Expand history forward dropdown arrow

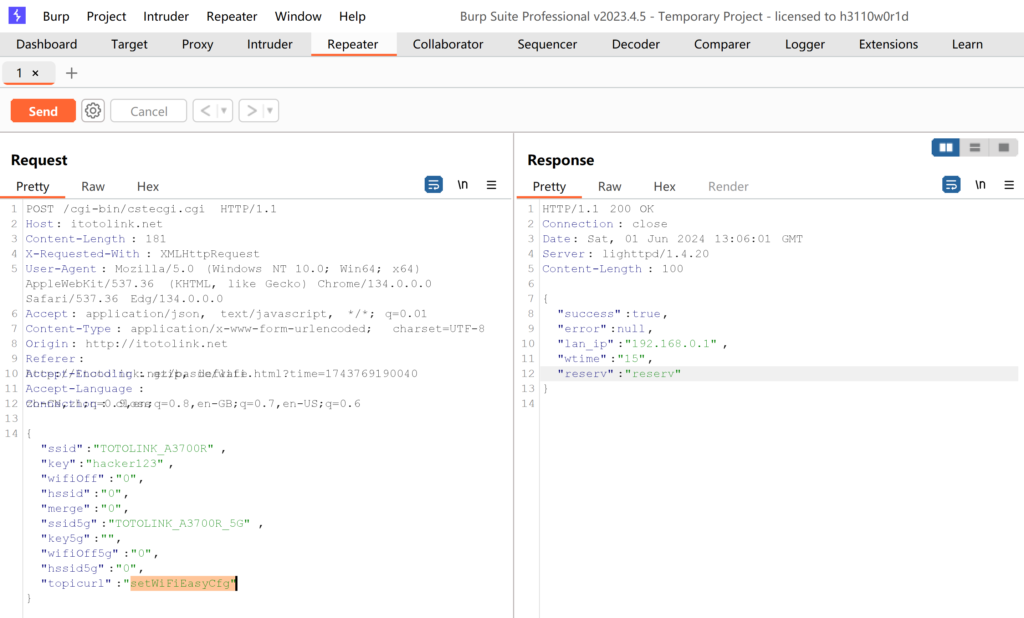tap(270, 111)
